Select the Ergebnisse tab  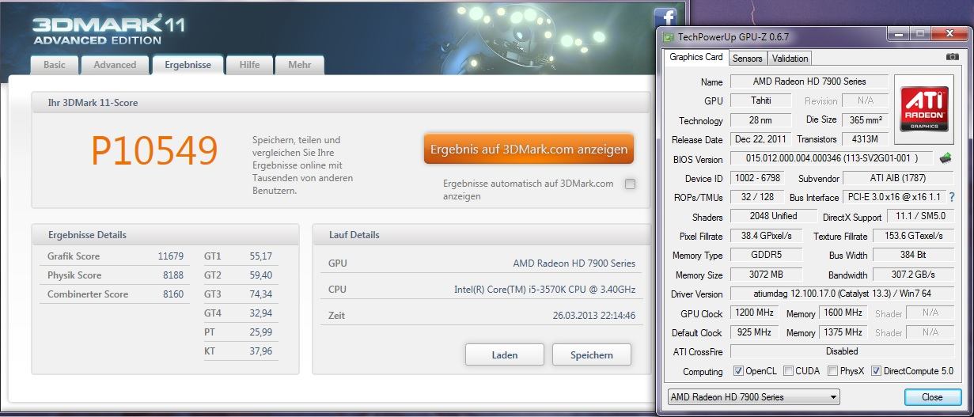(x=188, y=65)
